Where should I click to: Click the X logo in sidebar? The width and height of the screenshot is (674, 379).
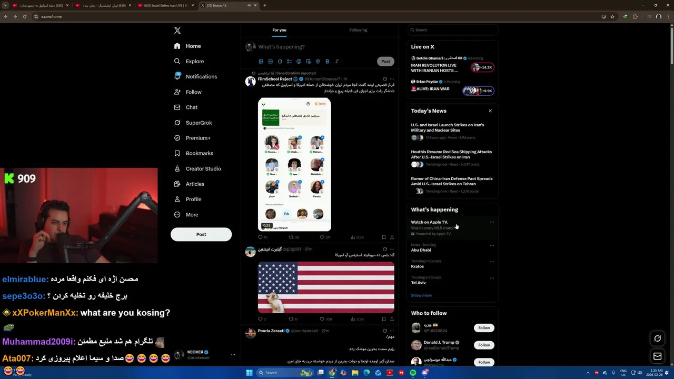(x=177, y=31)
